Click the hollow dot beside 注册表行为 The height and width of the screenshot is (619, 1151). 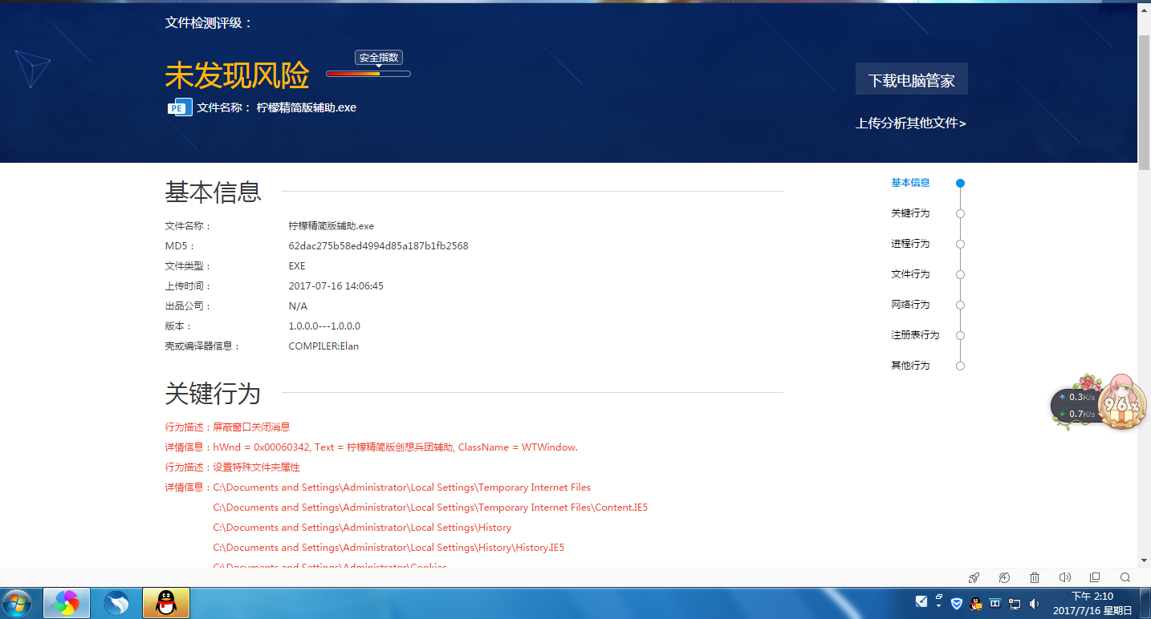point(960,335)
